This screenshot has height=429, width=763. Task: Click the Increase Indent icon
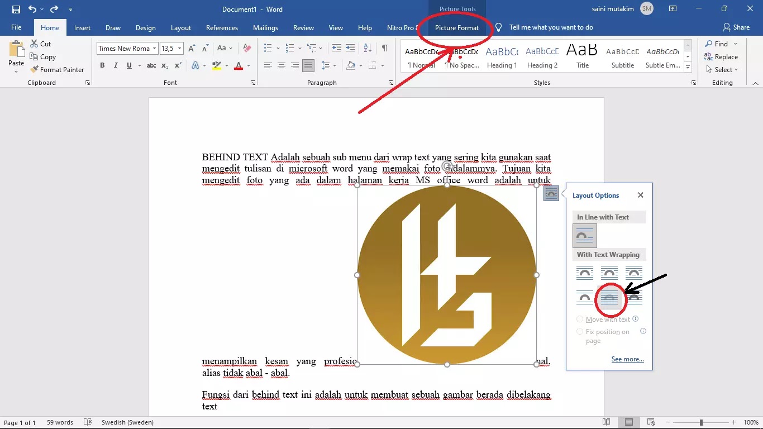pyautogui.click(x=350, y=48)
